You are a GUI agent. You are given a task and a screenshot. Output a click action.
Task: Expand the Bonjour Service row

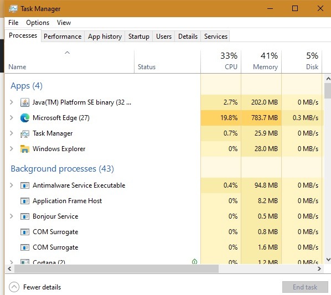click(12, 216)
